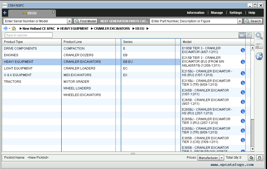Screen dimensions: 267x169
Task: Open the magnifier search side icon
Action: [259, 36]
